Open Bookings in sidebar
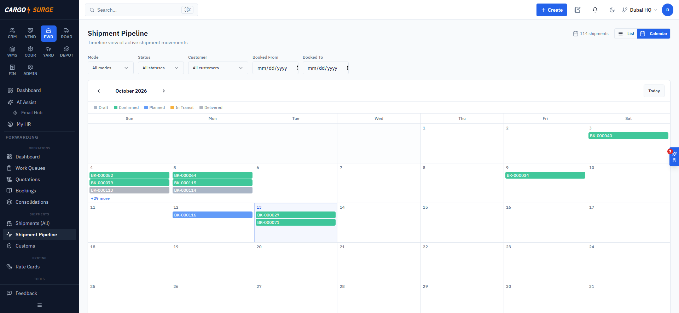This screenshot has width=679, height=313. pyautogui.click(x=39, y=191)
